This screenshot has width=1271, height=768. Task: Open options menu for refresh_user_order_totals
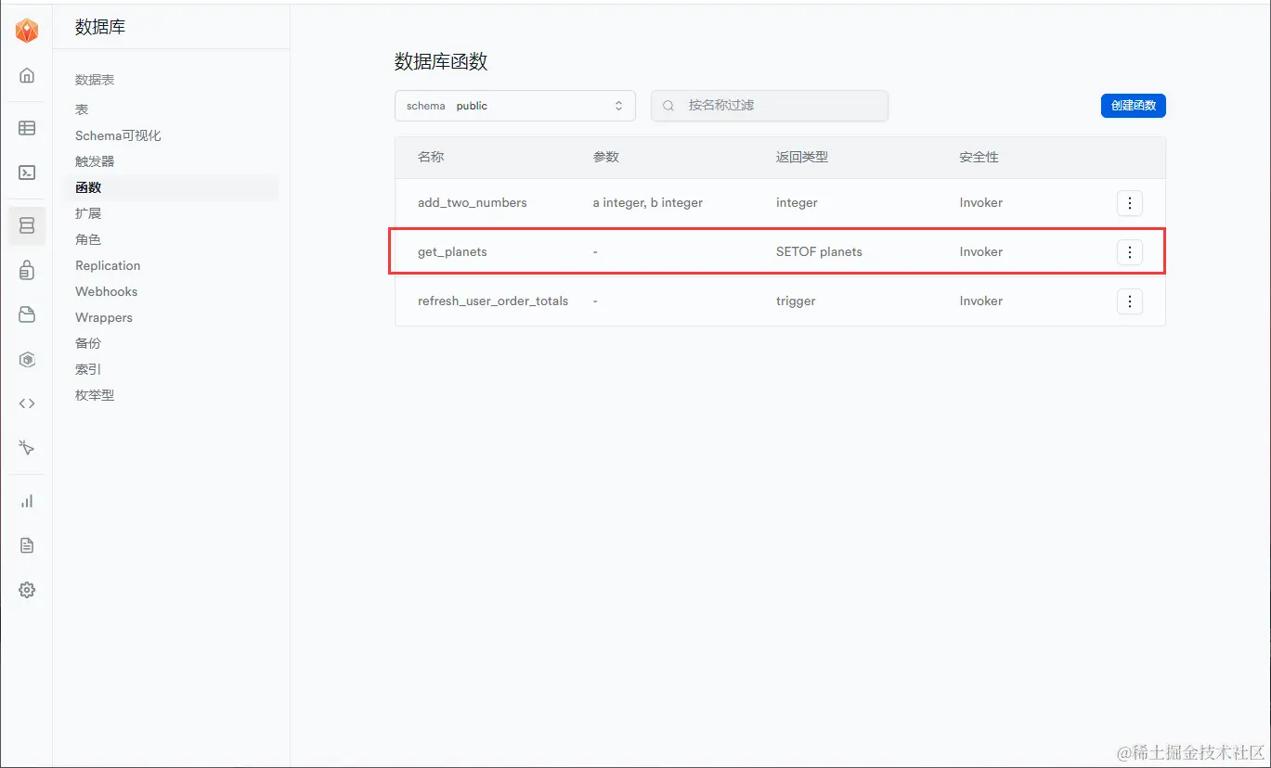(x=1129, y=301)
